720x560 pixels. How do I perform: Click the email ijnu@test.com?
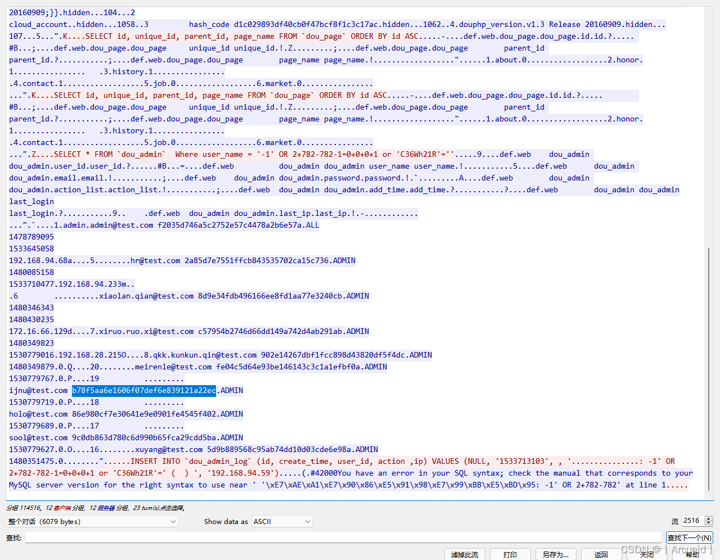[38, 390]
